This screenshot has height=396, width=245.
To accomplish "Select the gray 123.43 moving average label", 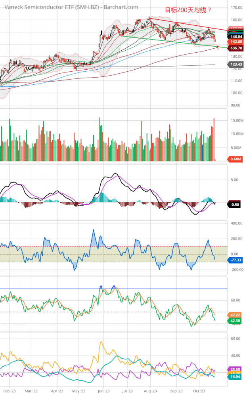I will [x=236, y=64].
